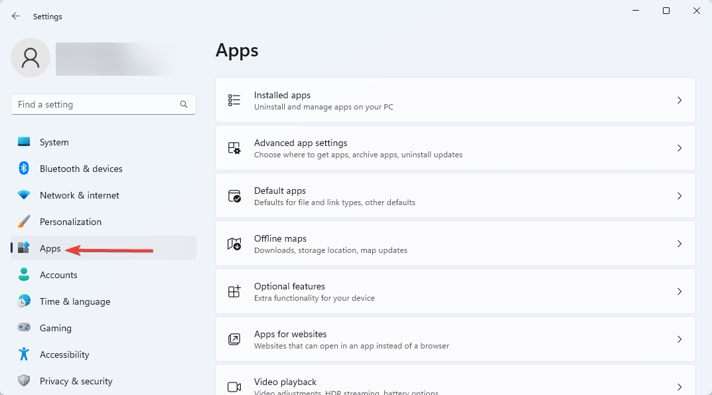The image size is (712, 395).
Task: Expand the Advanced app settings chevron
Action: (x=679, y=148)
